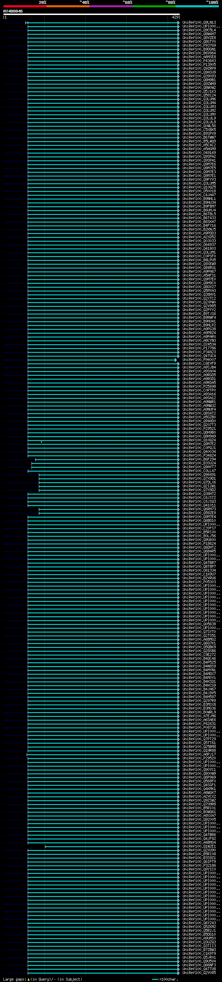The image size is (222, 982).
Task: Click the UniRef100_Q8SAT2 entry
Action: [199, 413]
